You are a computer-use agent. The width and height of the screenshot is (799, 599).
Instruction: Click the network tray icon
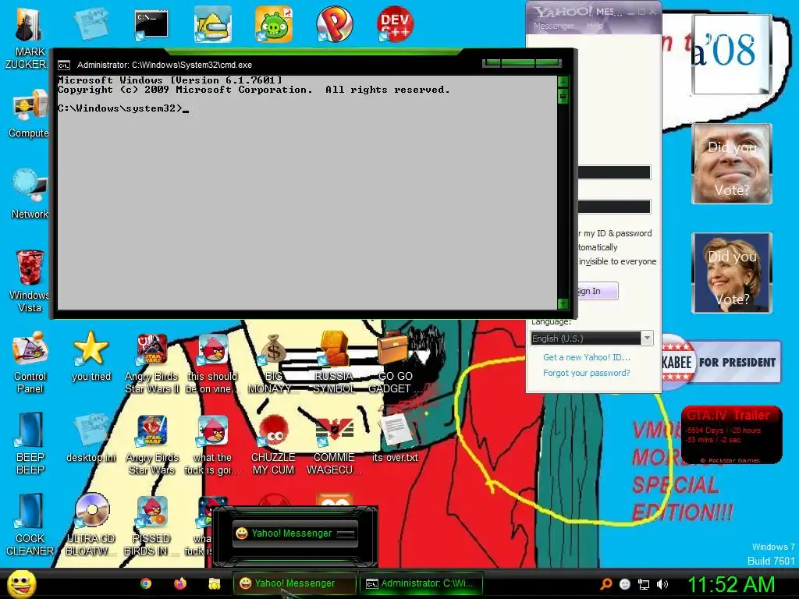pyautogui.click(x=644, y=584)
